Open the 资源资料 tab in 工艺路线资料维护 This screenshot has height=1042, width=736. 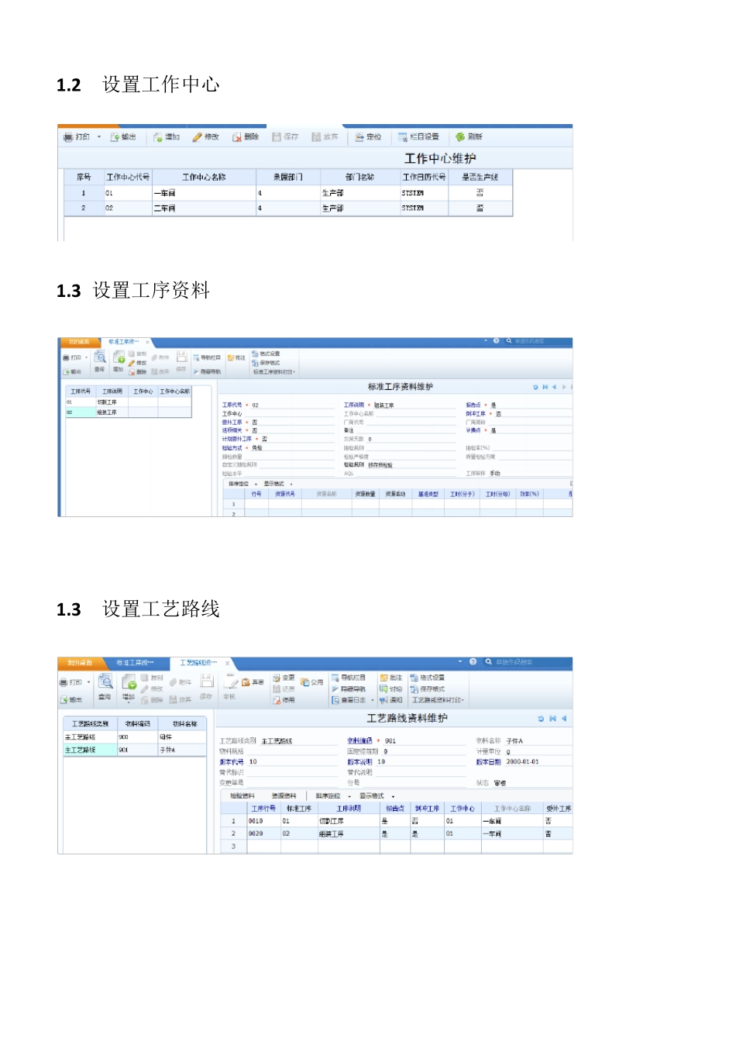tap(284, 795)
